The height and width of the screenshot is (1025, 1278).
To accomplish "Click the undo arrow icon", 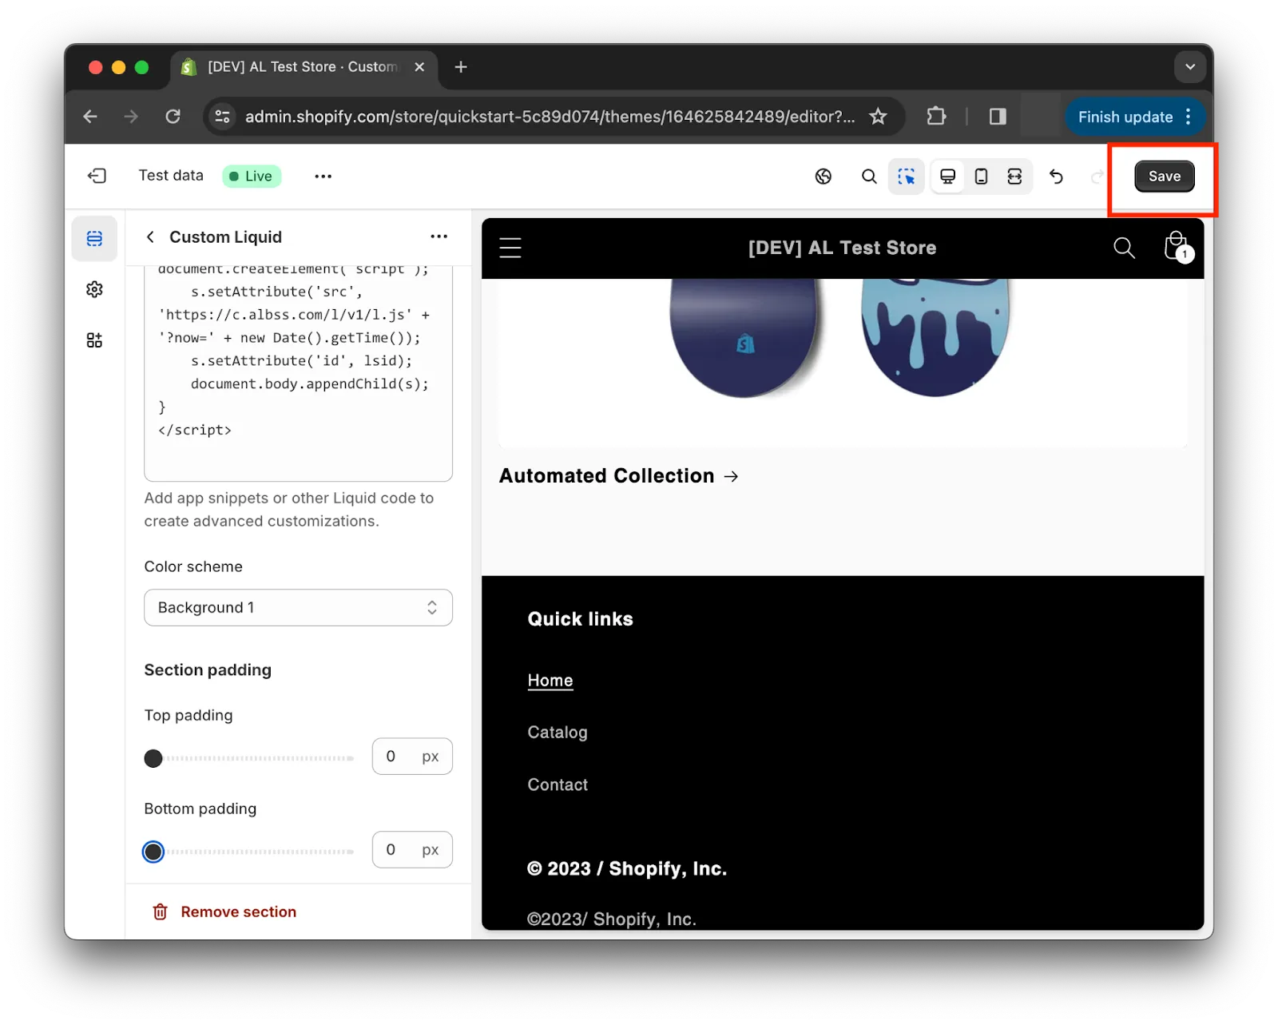I will [1056, 177].
